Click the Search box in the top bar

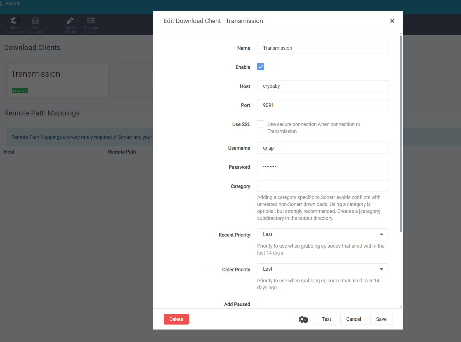tap(39, 4)
